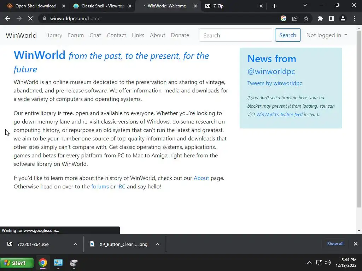Open tab search chevron in title bar
The width and height of the screenshot is (362, 271).
click(x=305, y=5)
